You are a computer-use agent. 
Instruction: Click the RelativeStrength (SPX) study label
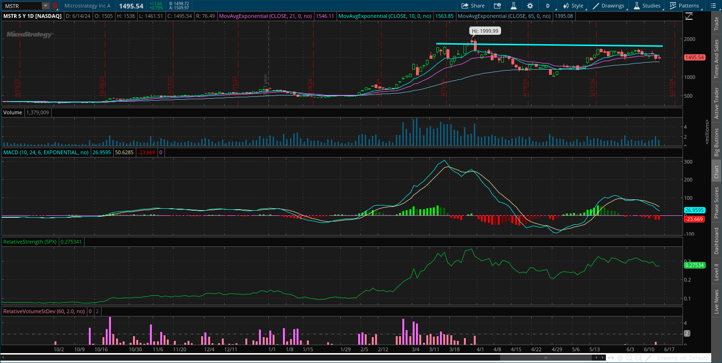(30, 242)
